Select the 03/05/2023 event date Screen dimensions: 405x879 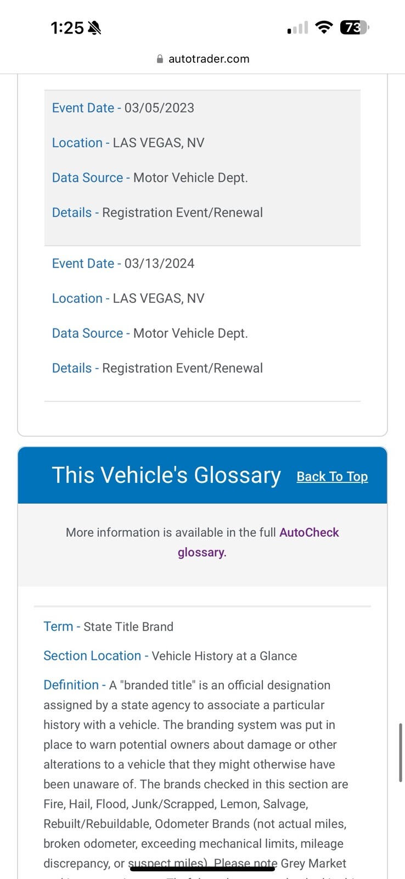coord(159,108)
